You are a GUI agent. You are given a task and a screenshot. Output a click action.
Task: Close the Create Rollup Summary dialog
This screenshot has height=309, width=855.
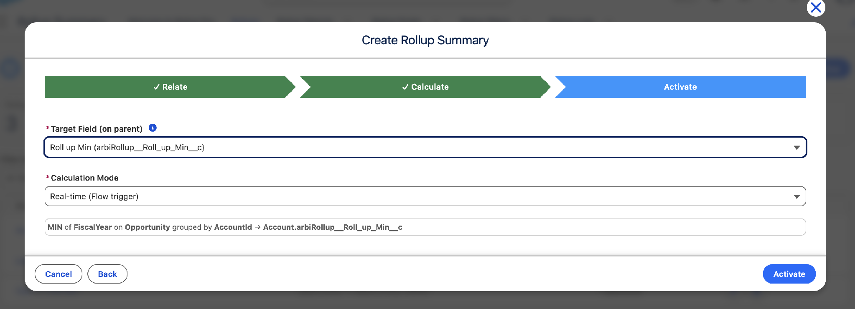816,8
